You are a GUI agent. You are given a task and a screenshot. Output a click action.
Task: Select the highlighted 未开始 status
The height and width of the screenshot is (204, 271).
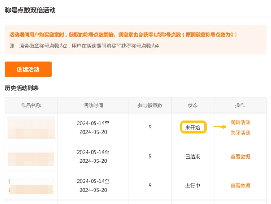[193, 127]
